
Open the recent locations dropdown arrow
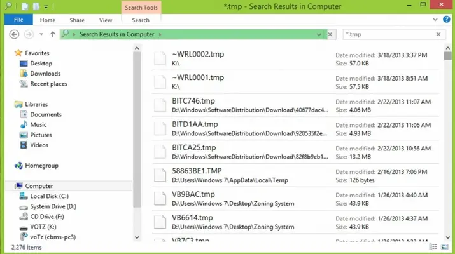pyautogui.click(x=41, y=34)
